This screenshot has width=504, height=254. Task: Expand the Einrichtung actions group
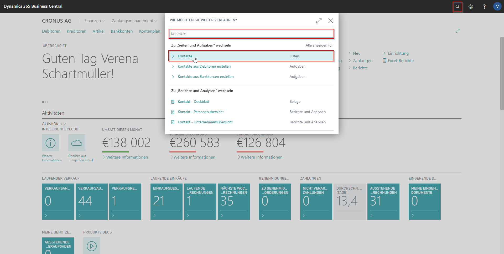pyautogui.click(x=396, y=53)
